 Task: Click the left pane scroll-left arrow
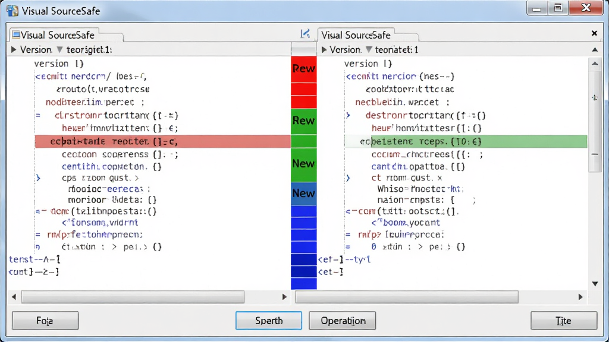(14, 297)
